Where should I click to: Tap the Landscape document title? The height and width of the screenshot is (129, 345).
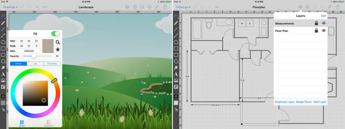coord(86,7)
